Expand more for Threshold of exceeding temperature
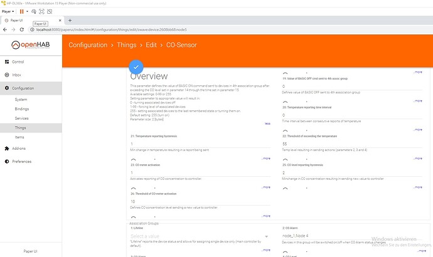Viewport: 433px width, 257px height. 418,159
